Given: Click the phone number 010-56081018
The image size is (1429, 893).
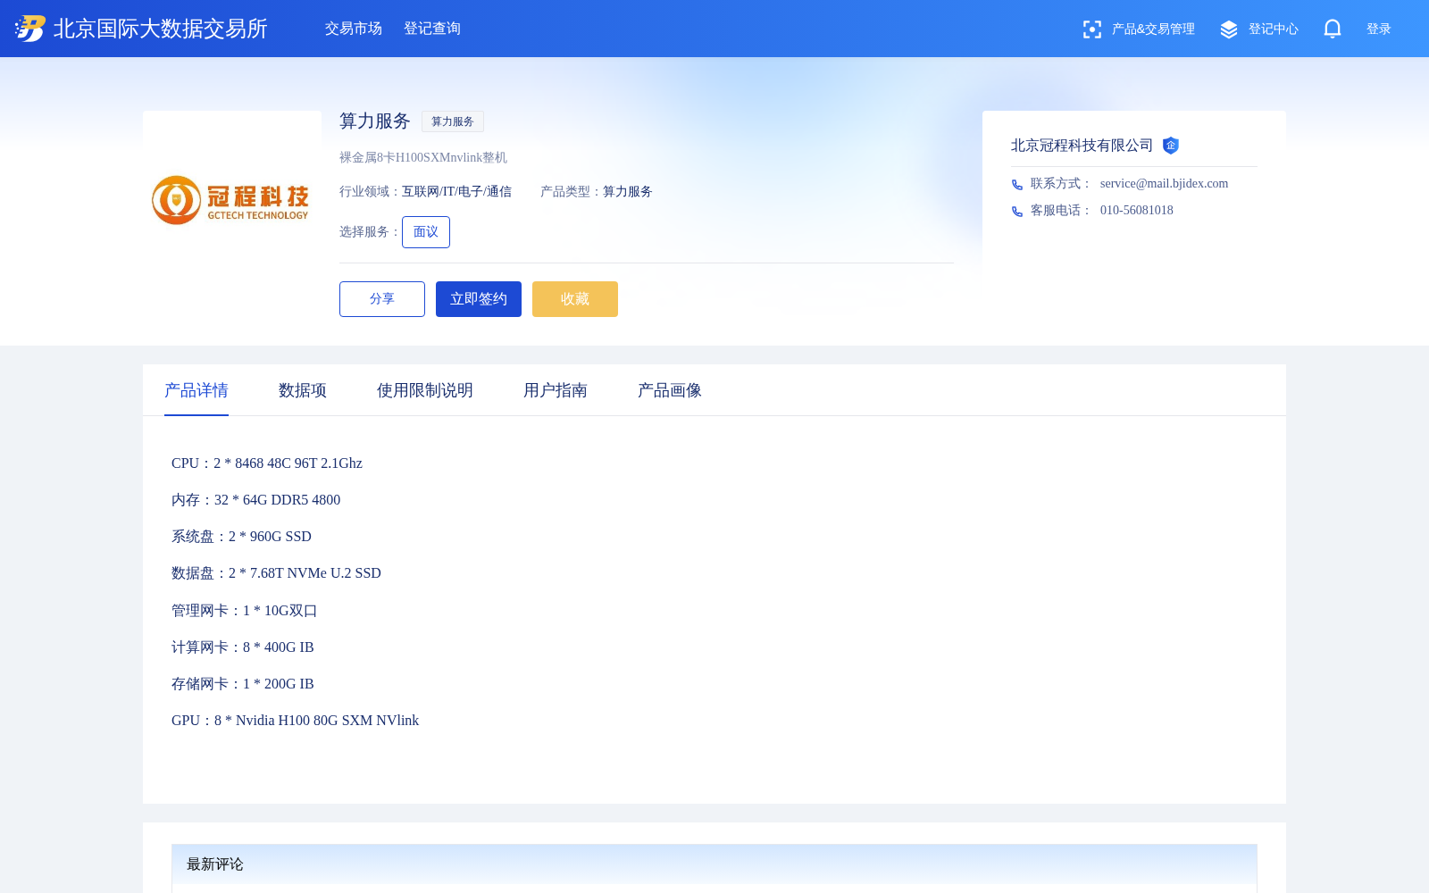Looking at the screenshot, I should point(1137,211).
